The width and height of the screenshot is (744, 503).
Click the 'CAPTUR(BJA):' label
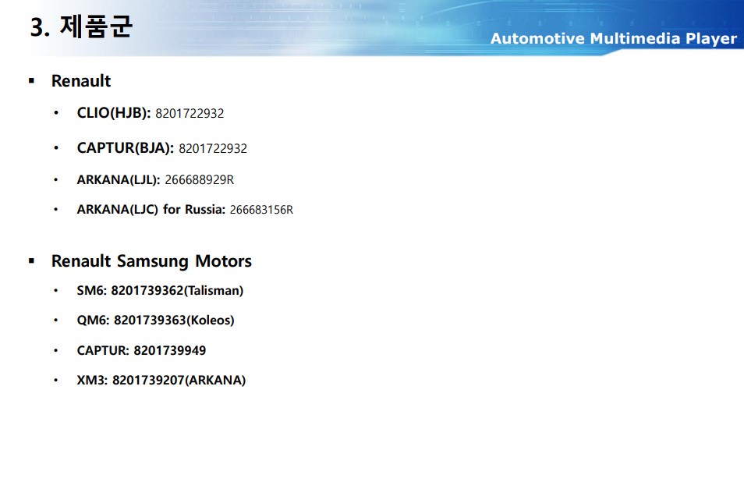click(x=126, y=148)
